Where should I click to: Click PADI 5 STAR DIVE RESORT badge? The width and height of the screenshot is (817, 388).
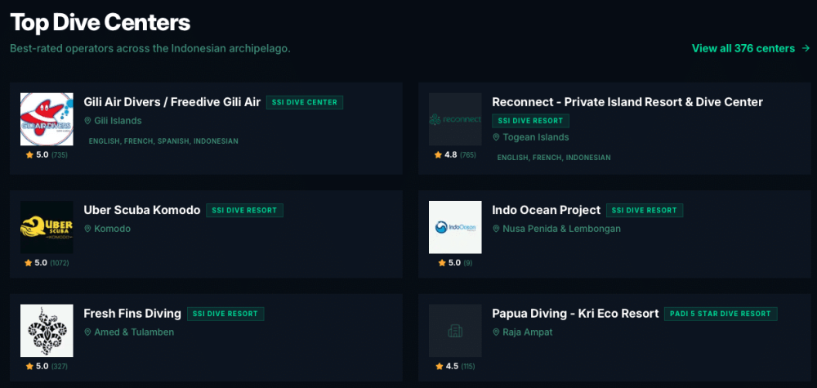coord(721,314)
